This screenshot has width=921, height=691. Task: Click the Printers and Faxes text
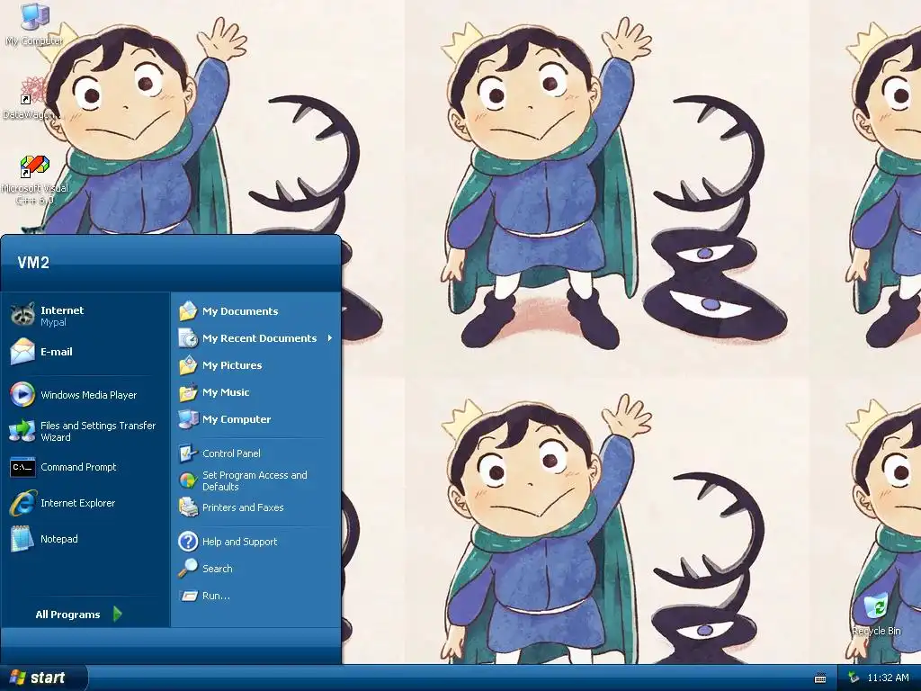point(243,507)
